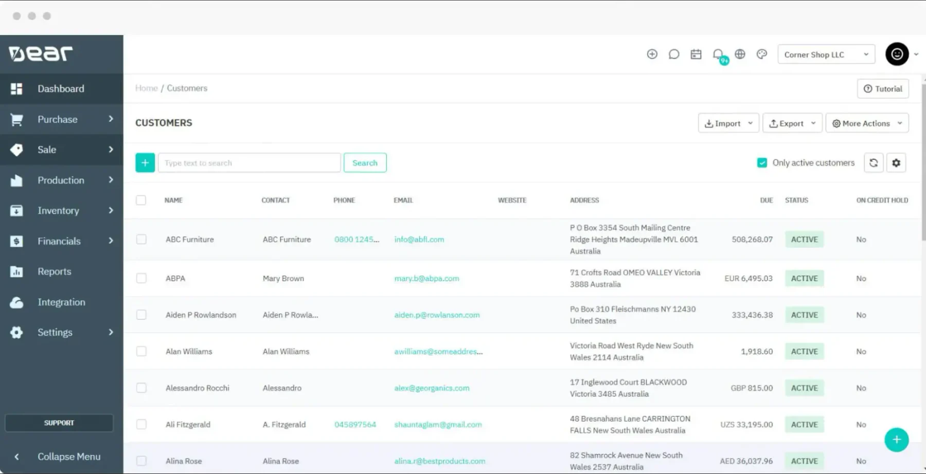Open the Export dropdown
This screenshot has height=474, width=926.
coord(792,123)
